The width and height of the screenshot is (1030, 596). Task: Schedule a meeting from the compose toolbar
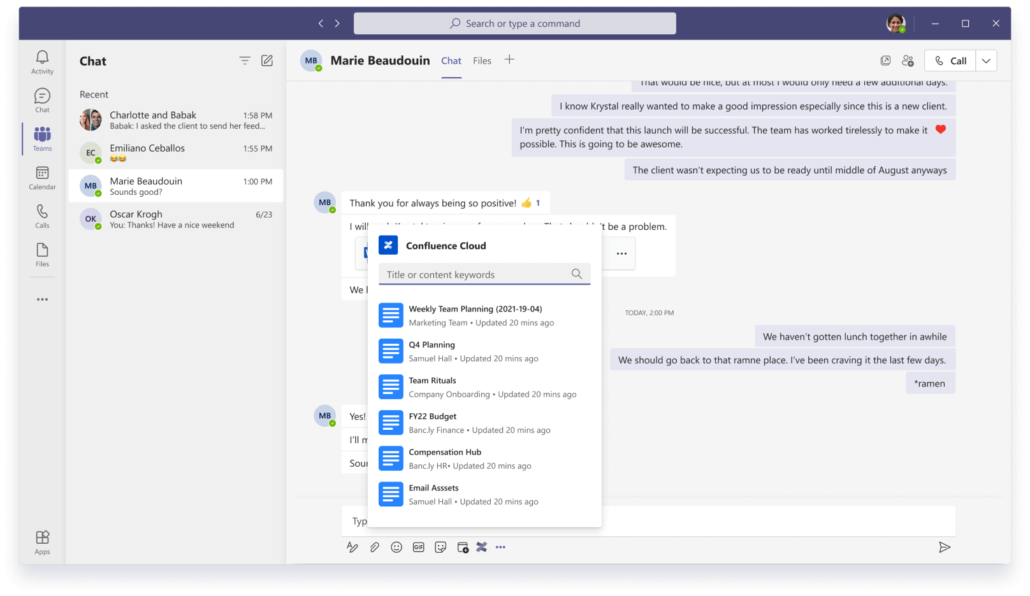(461, 547)
